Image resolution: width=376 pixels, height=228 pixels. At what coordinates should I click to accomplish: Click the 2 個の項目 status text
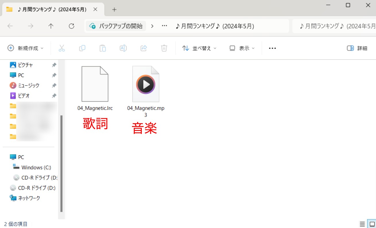click(16, 224)
